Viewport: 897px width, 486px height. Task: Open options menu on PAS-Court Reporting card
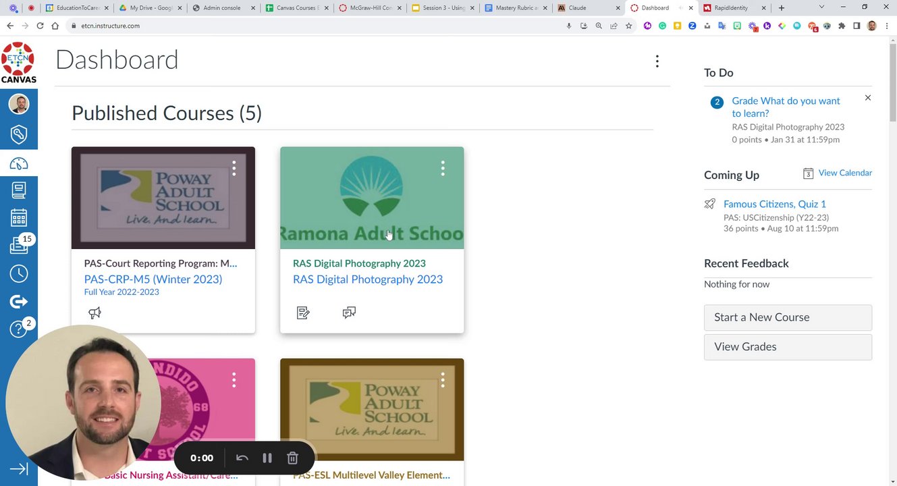coord(234,168)
